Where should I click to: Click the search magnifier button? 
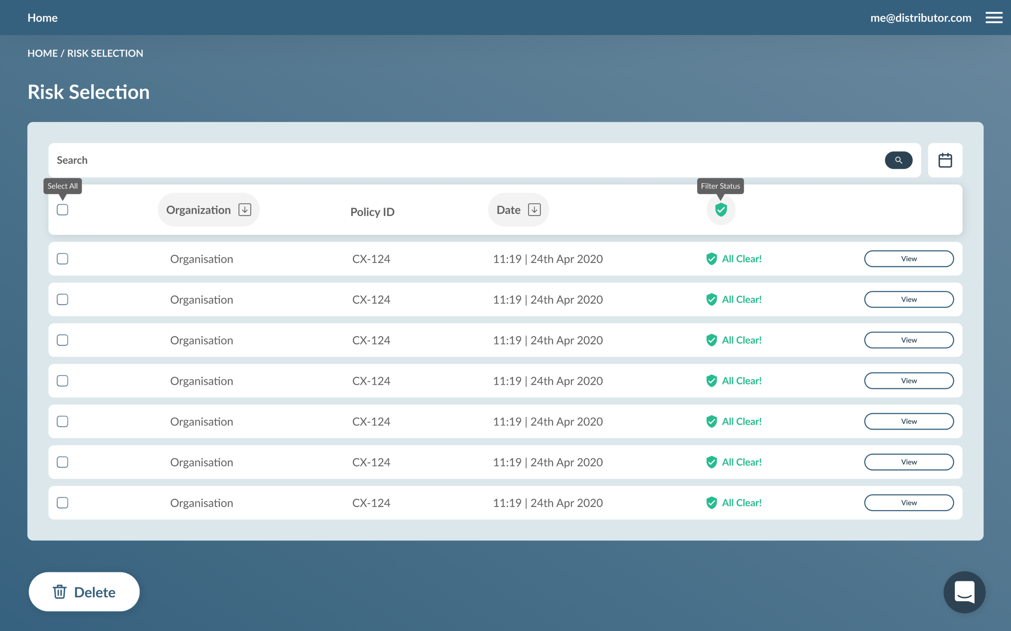point(898,160)
